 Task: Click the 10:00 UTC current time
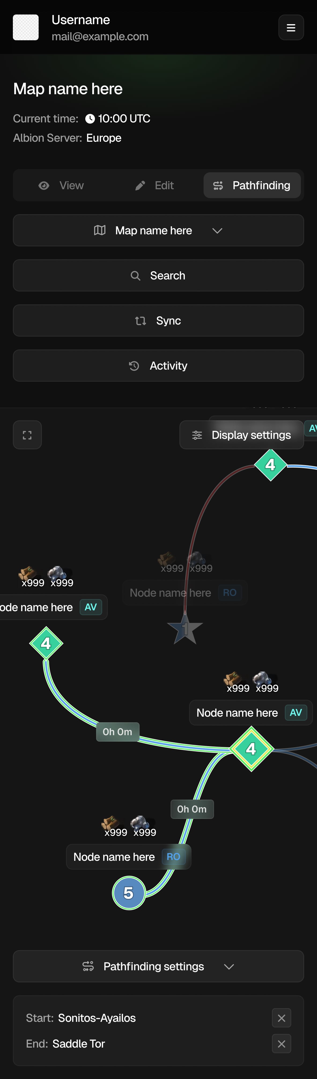point(124,119)
